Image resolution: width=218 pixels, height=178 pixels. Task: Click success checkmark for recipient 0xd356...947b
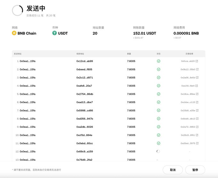(158, 118)
